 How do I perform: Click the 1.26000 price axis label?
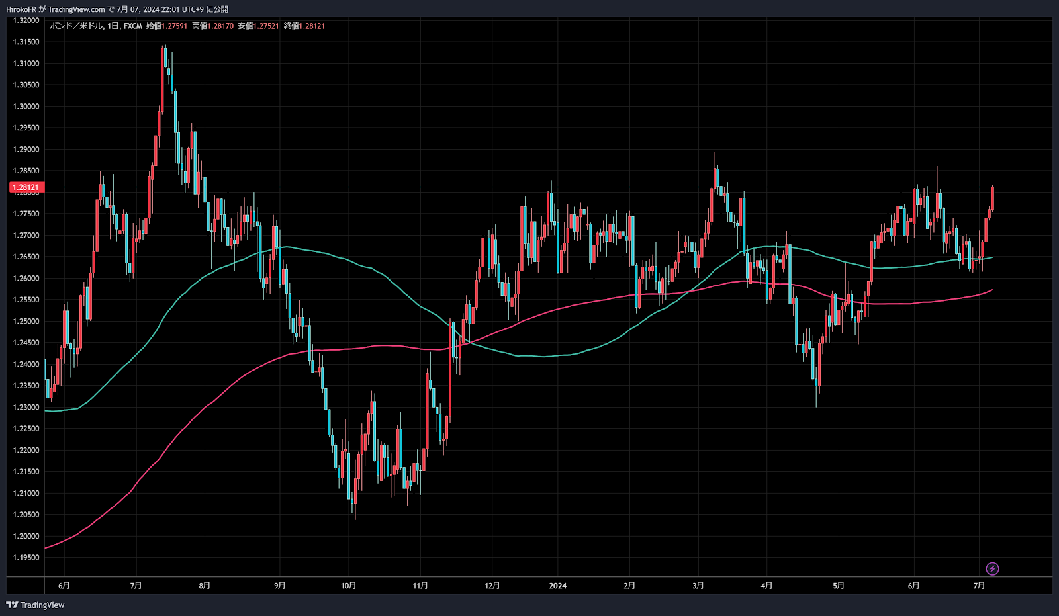(x=26, y=279)
